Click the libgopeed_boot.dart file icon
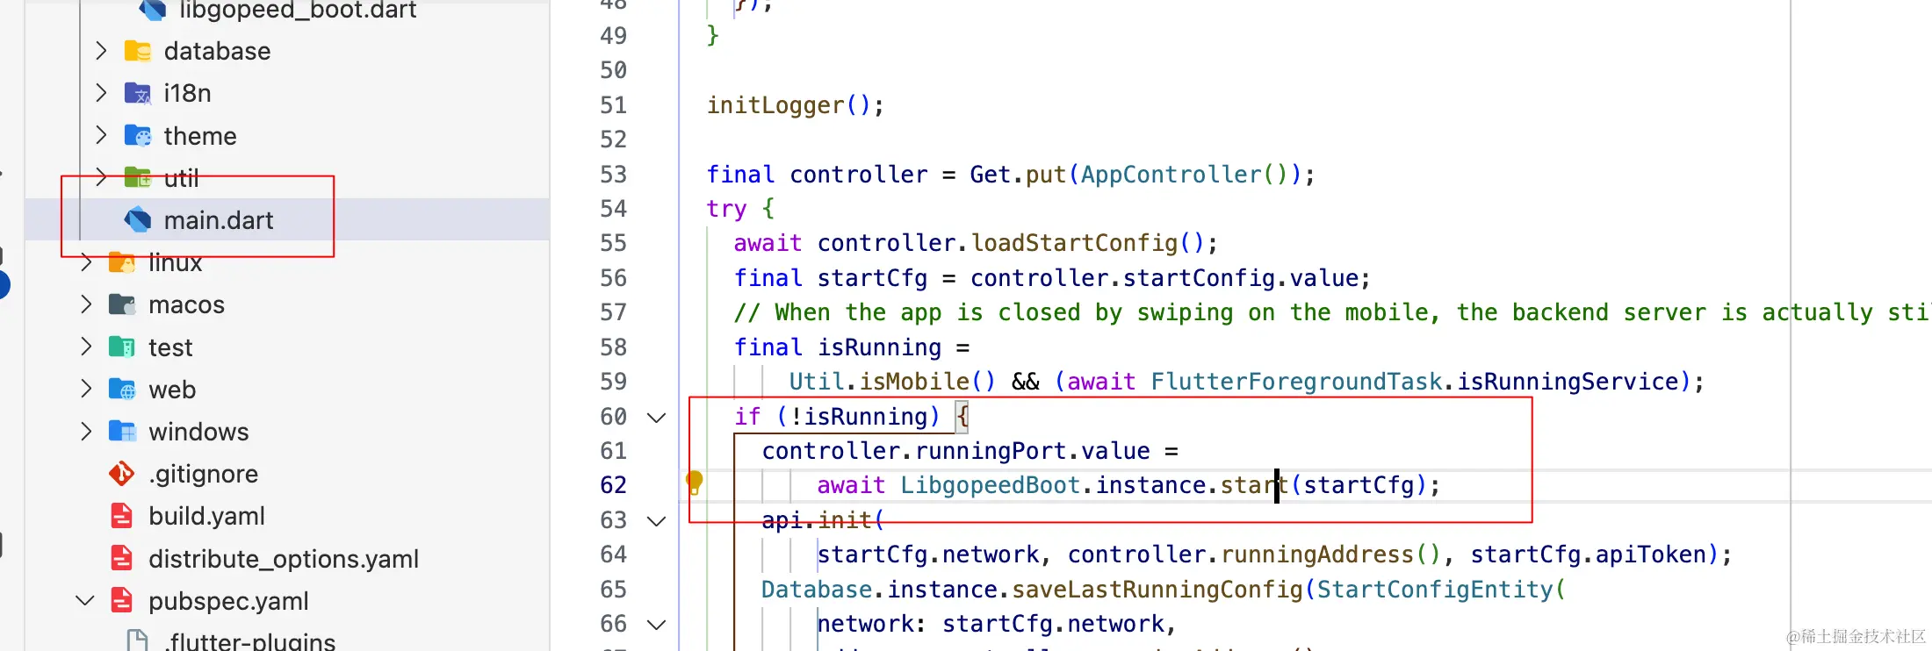The height and width of the screenshot is (651, 1932). pos(153,10)
